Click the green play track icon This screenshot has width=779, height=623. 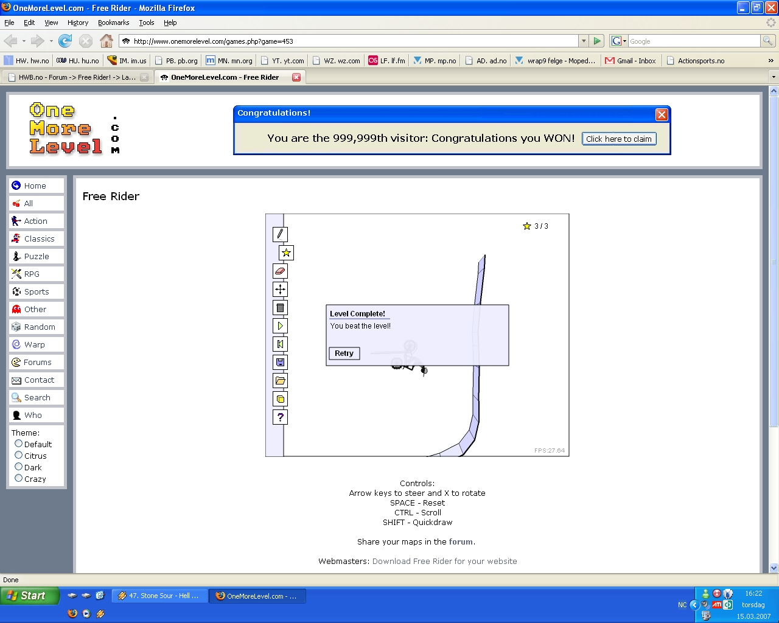coord(280,325)
